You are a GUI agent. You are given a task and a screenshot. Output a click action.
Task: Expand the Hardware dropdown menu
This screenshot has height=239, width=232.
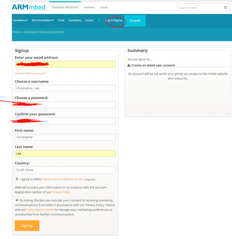(x=21, y=20)
